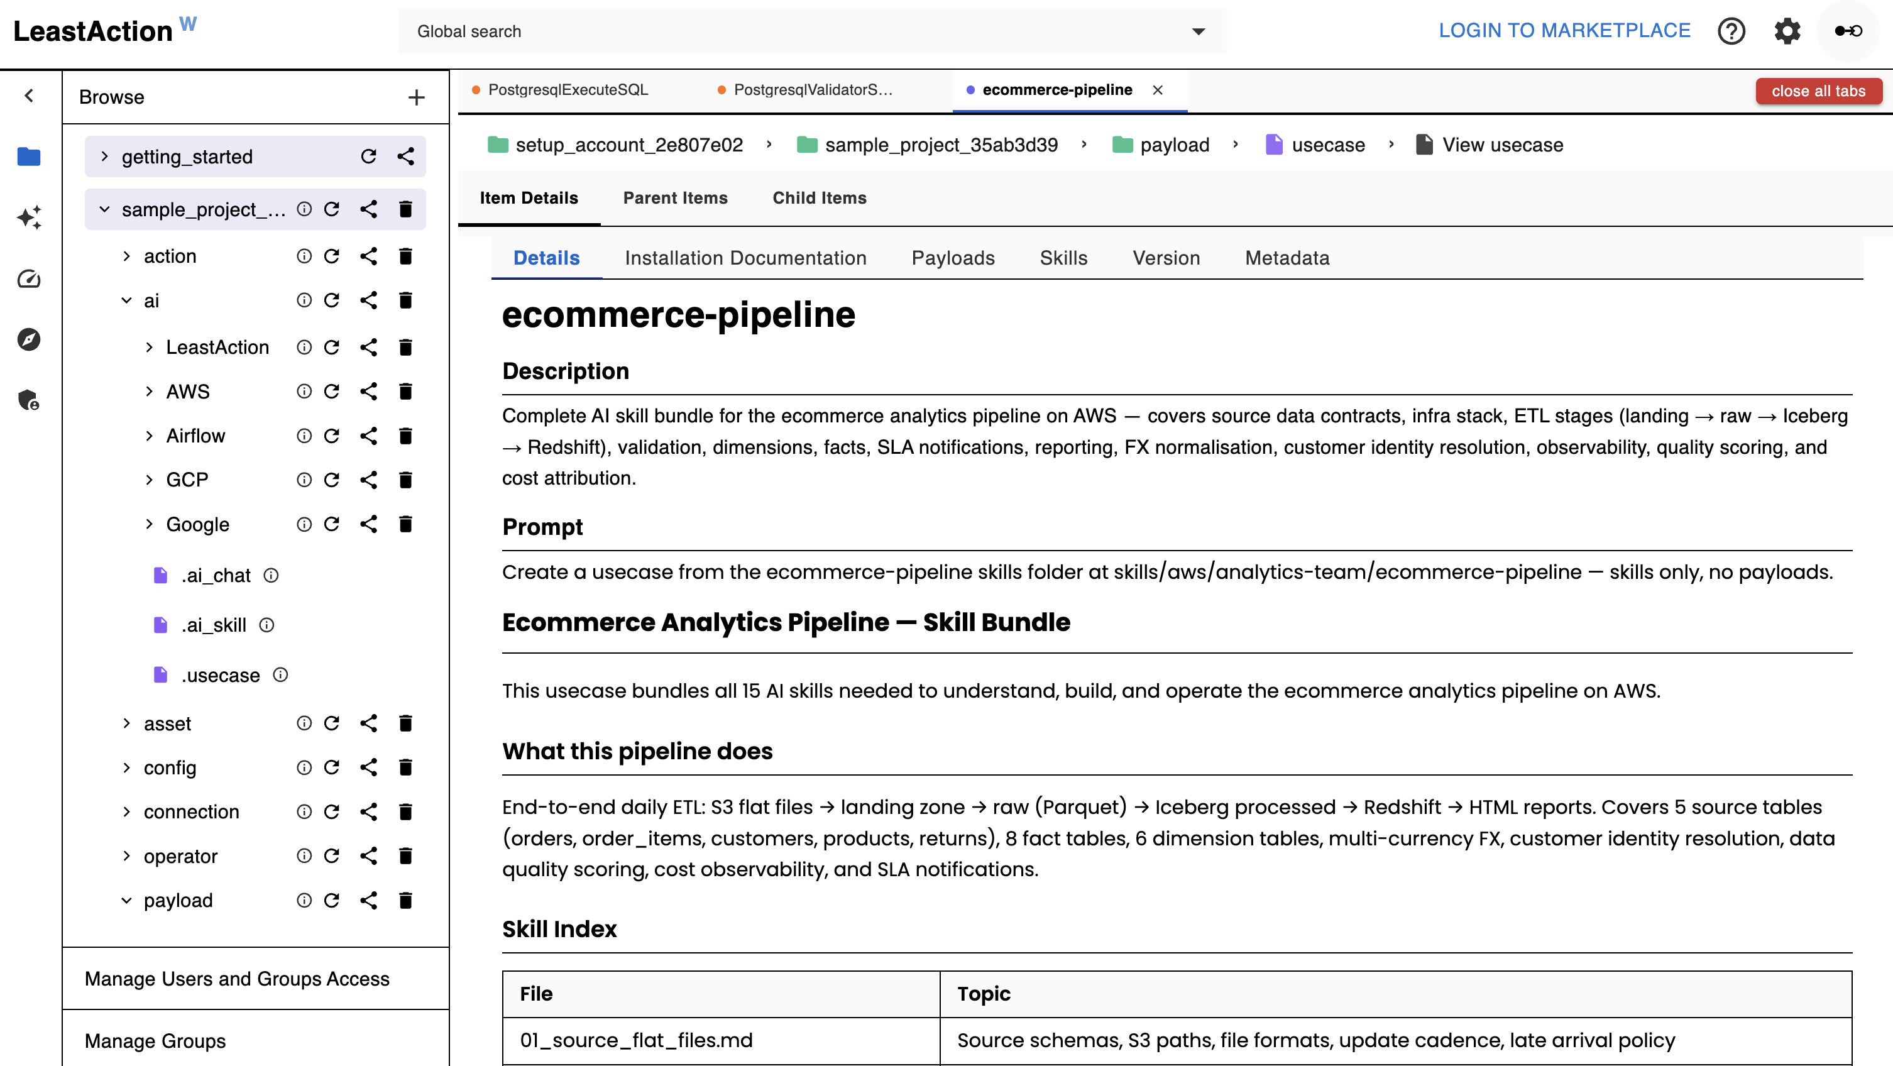Open the AI sparkles sidebar icon
The height and width of the screenshot is (1066, 1893).
coord(29,217)
